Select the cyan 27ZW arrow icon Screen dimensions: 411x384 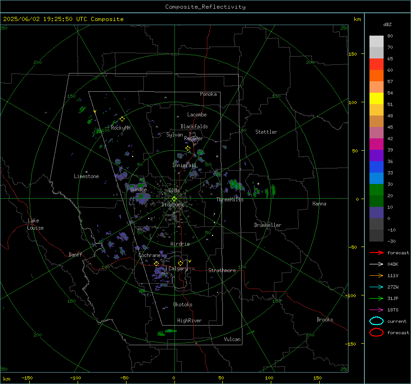(x=376, y=287)
